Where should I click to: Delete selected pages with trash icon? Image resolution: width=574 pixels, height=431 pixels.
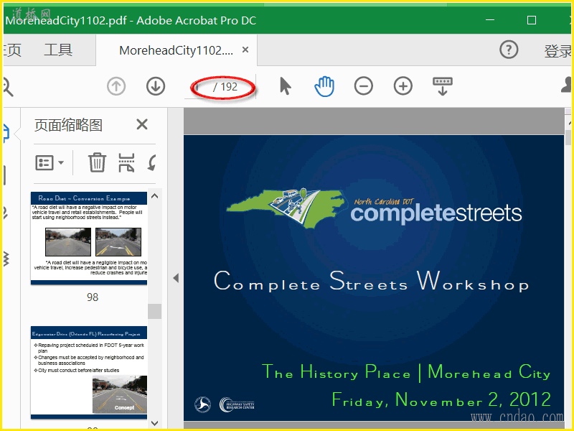(x=97, y=162)
